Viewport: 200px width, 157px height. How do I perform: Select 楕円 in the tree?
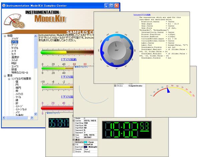(x=18, y=88)
